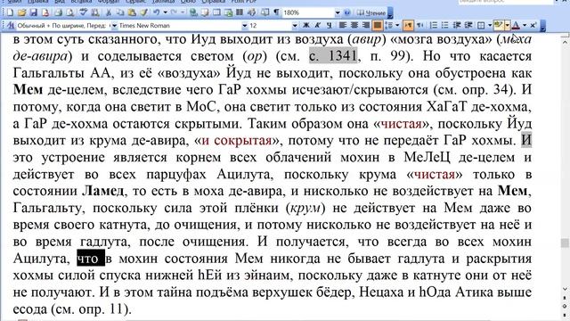
Task: Increase paragraph indent
Action: pos(468,25)
